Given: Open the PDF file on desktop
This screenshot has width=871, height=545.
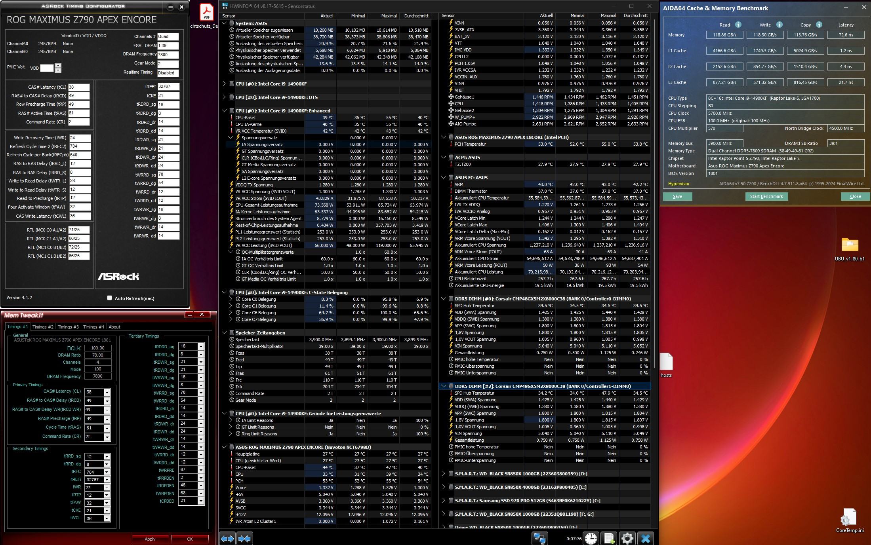Looking at the screenshot, I should 206,12.
